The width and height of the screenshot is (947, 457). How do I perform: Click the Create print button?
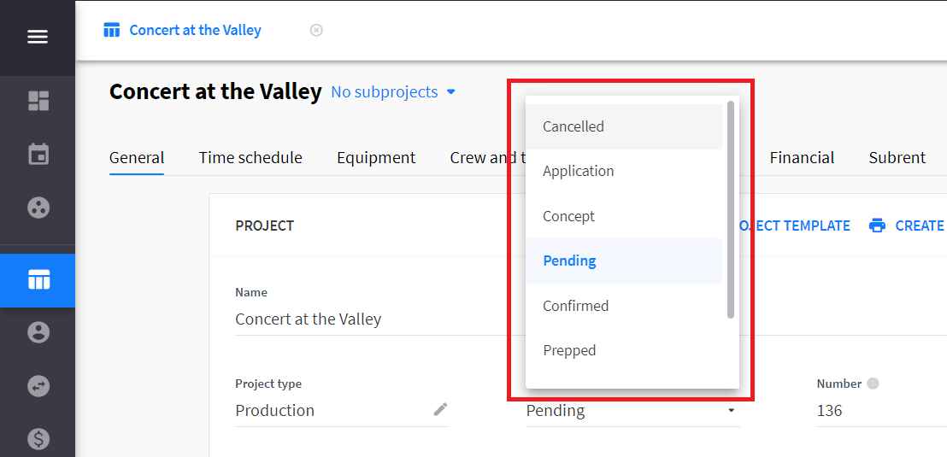(x=906, y=226)
